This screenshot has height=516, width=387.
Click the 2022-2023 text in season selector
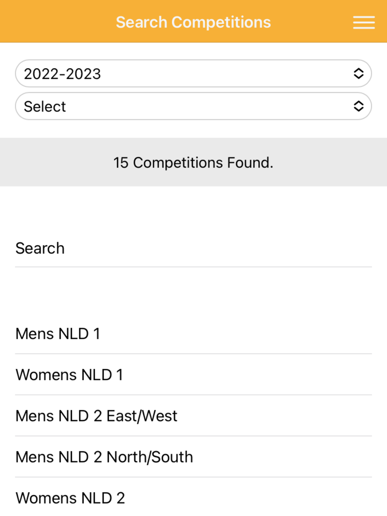pyautogui.click(x=62, y=74)
